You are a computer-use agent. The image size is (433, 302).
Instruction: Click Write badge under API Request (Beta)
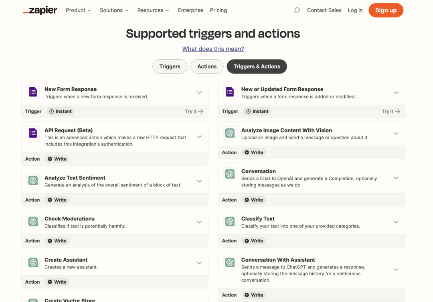pyautogui.click(x=57, y=159)
